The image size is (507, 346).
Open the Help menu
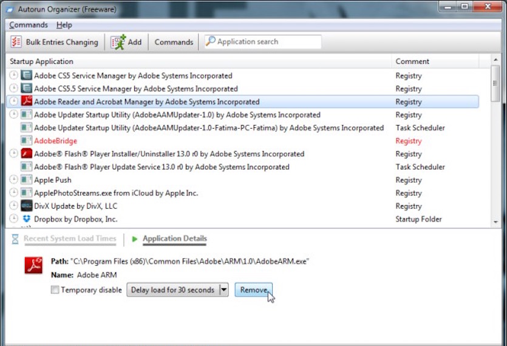point(64,25)
